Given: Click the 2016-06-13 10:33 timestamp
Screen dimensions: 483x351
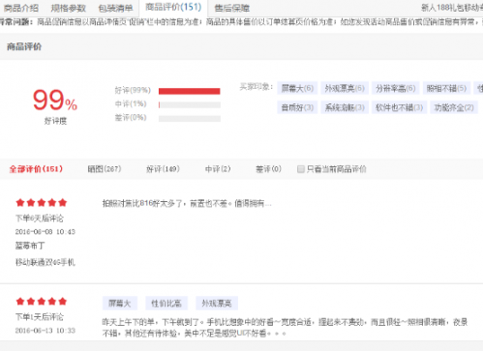Looking at the screenshot, I should [45, 331].
